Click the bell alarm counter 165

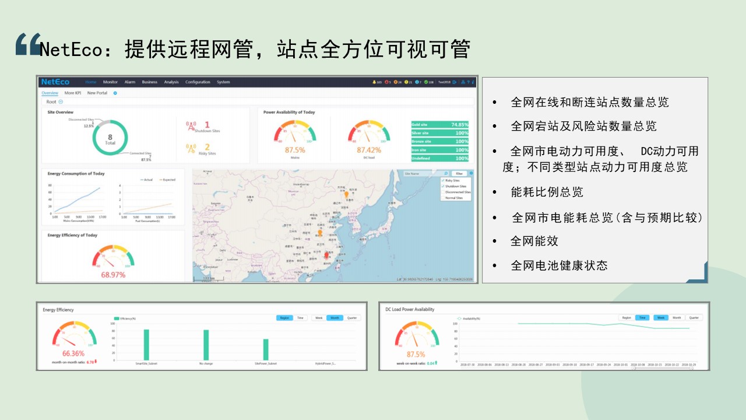coord(377,82)
